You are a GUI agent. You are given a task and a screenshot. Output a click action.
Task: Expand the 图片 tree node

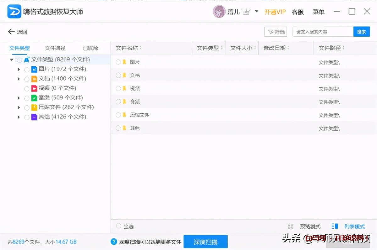[x=19, y=69]
